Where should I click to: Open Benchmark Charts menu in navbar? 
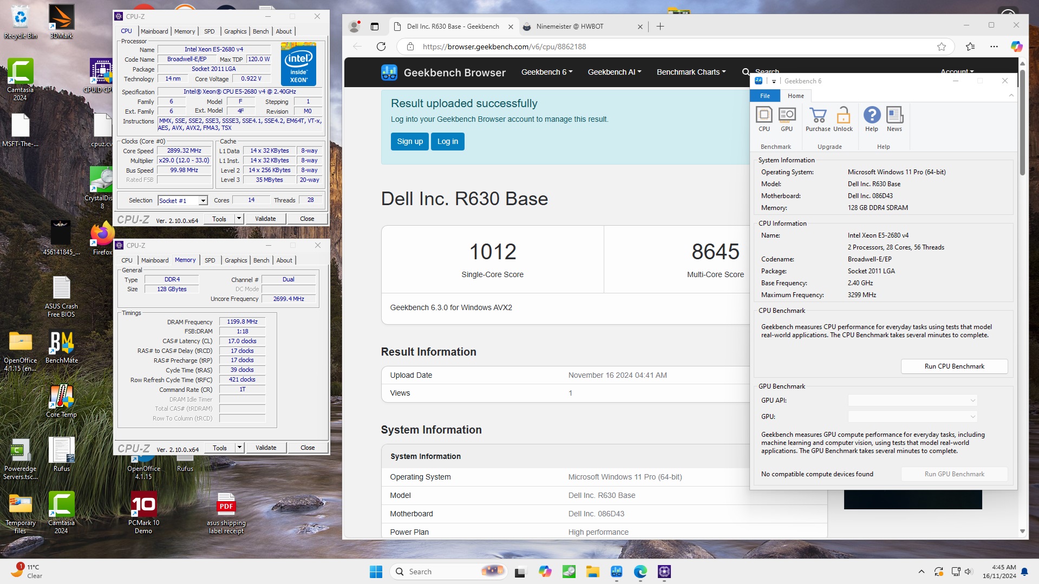tap(691, 72)
